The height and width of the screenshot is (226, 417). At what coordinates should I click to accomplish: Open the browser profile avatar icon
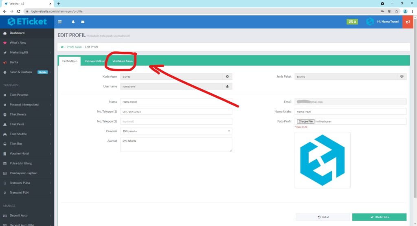click(x=405, y=11)
